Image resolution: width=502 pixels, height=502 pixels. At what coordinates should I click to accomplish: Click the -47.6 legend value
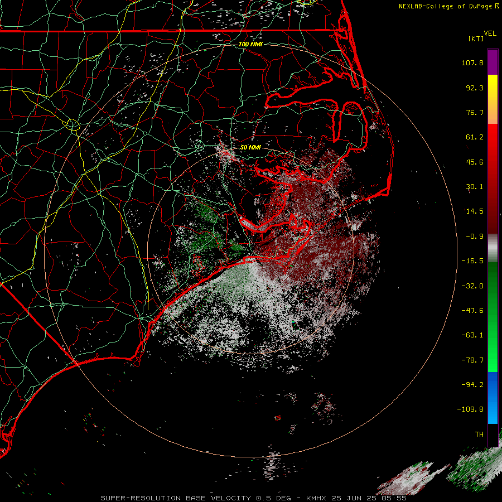pos(472,311)
